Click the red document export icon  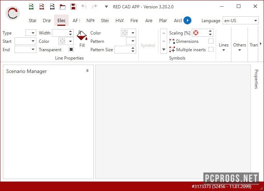42,7
